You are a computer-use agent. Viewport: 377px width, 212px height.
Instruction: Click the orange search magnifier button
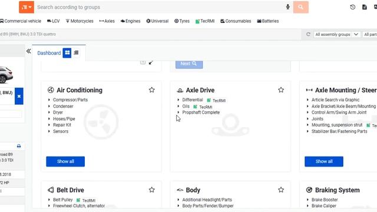coord(301,7)
